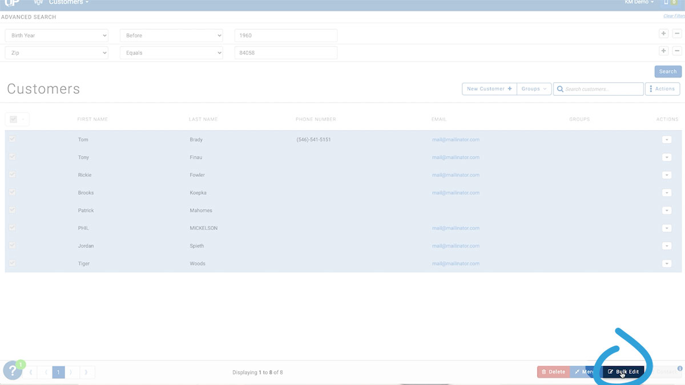This screenshot has height=385, width=685.
Task: Open the row actions dropdown for Tony Finau
Action: point(667,157)
